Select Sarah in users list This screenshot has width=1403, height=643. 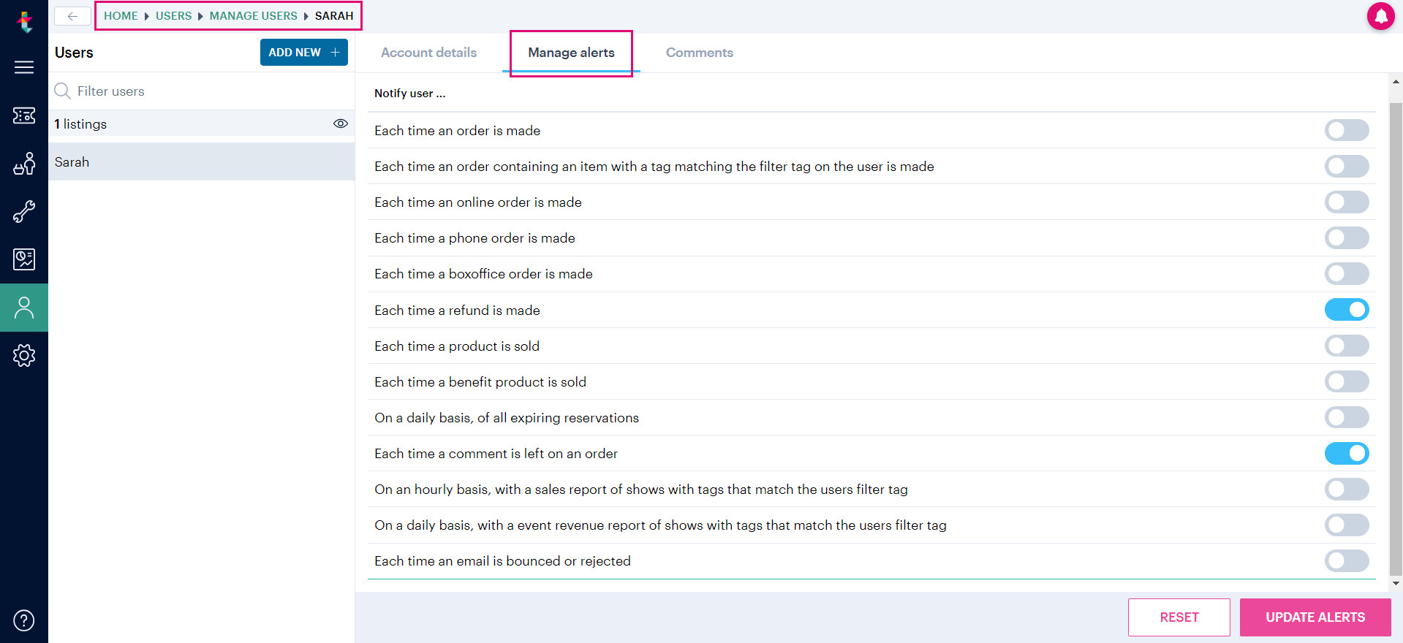pyautogui.click(x=202, y=161)
